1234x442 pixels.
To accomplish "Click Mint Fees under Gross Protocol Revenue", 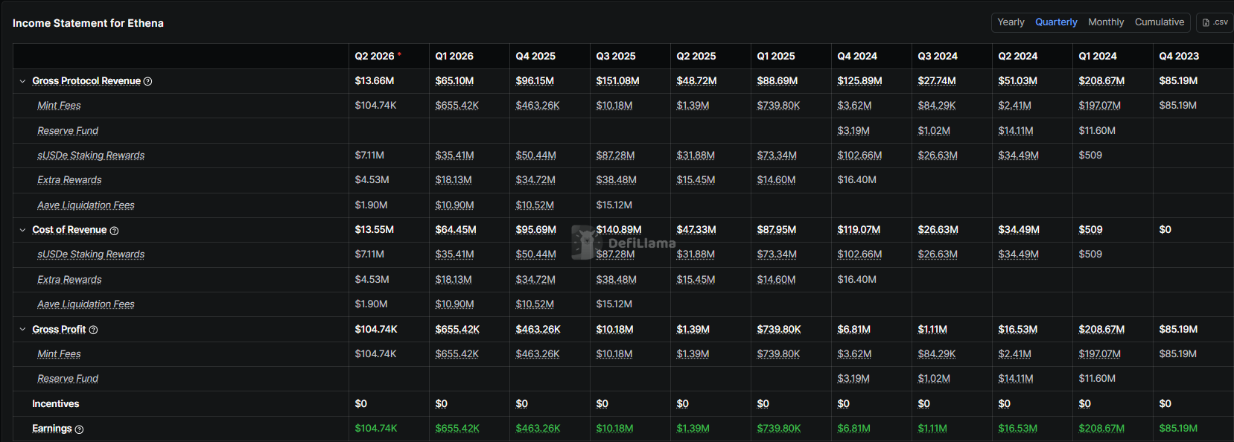I will pyautogui.click(x=59, y=106).
